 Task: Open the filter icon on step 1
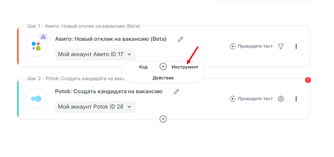pos(281,46)
